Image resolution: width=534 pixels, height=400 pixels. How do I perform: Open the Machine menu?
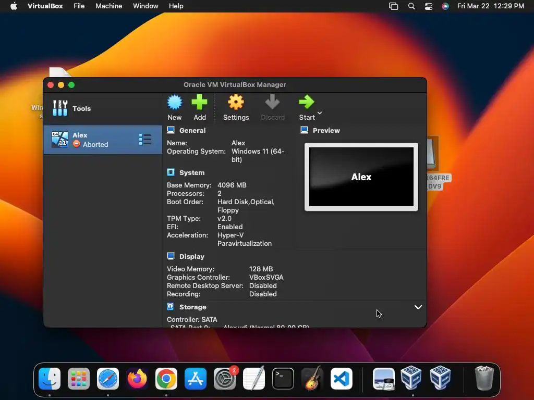(108, 6)
